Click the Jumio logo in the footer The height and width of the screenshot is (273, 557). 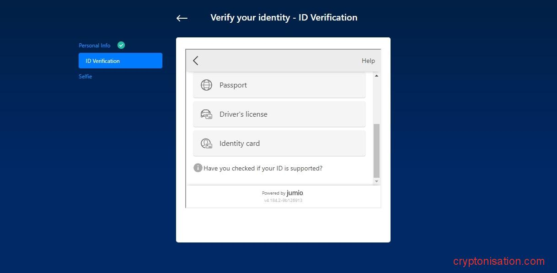point(295,193)
